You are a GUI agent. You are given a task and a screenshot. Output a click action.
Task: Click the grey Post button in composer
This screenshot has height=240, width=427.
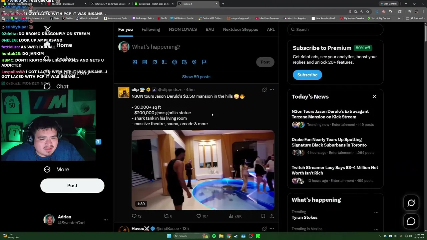tap(265, 62)
